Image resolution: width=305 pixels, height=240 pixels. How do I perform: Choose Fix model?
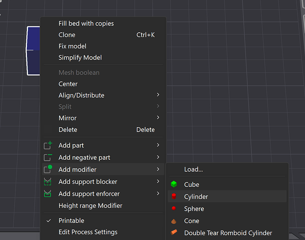(x=103, y=46)
